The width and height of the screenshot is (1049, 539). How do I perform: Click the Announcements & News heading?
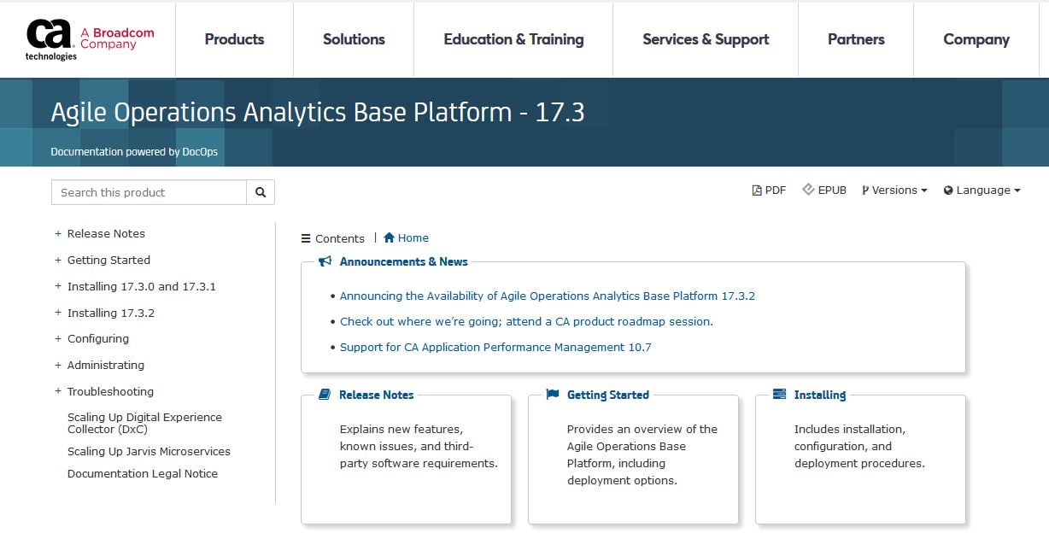click(404, 262)
